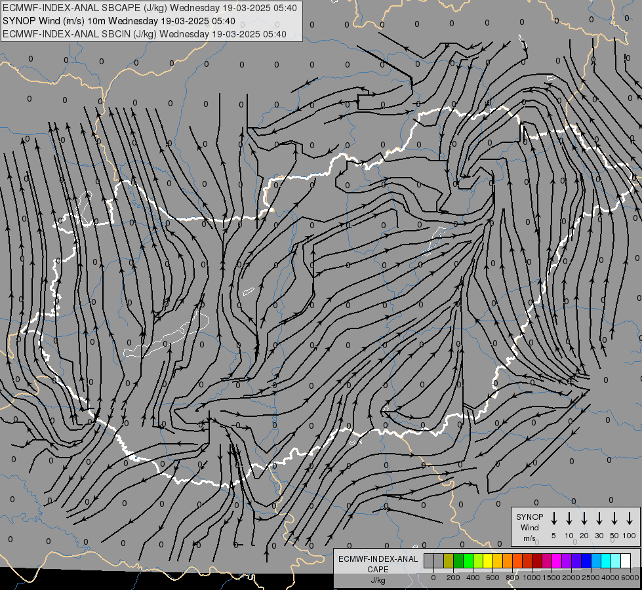Click the 600 tick label in CAPE legend
The image size is (642, 590).
pos(492,578)
